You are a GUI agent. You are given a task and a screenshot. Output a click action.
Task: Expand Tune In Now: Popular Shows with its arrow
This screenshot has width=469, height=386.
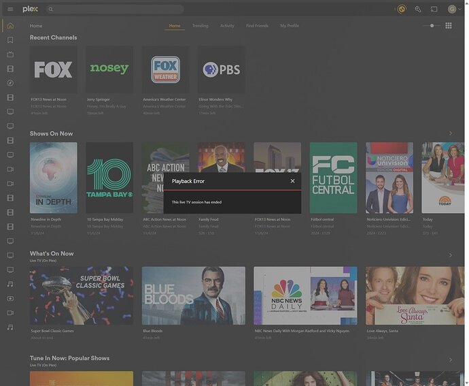451,360
